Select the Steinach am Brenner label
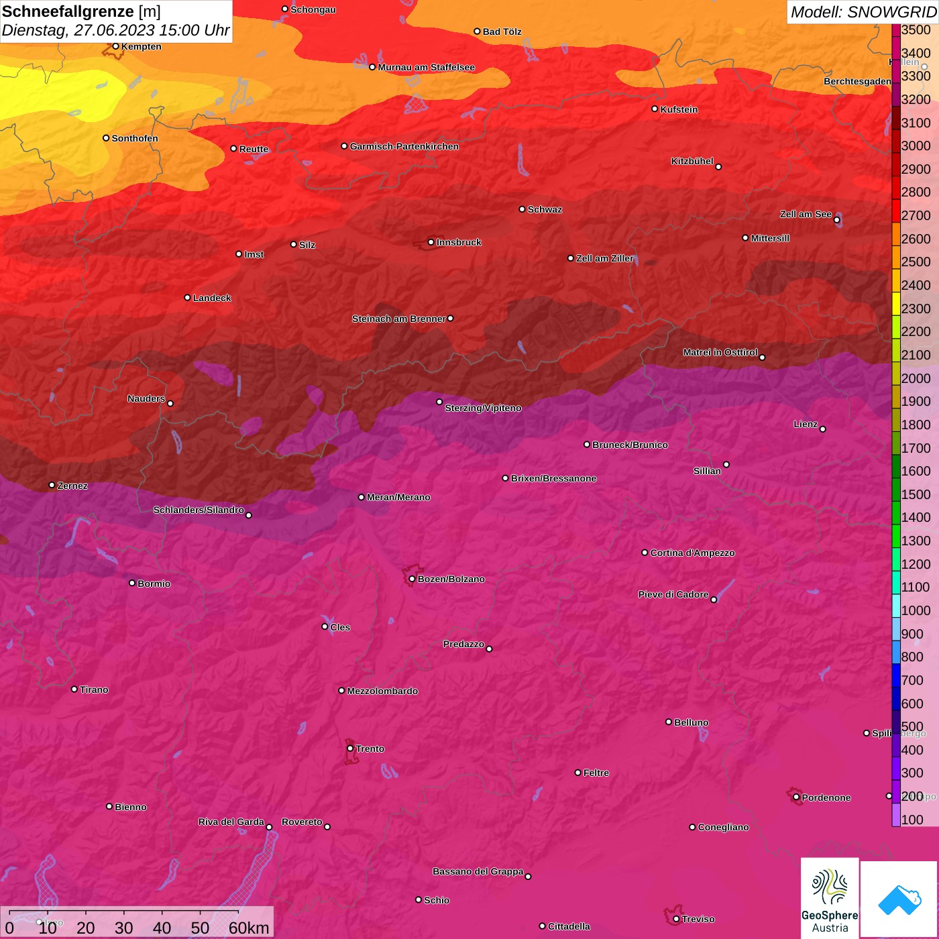 (x=398, y=319)
